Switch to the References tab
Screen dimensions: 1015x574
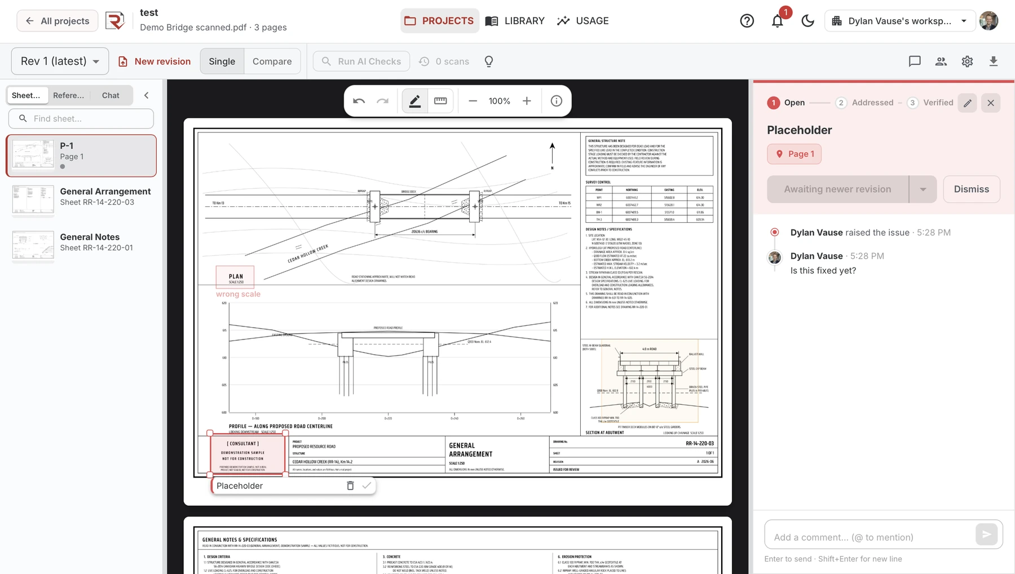point(68,95)
